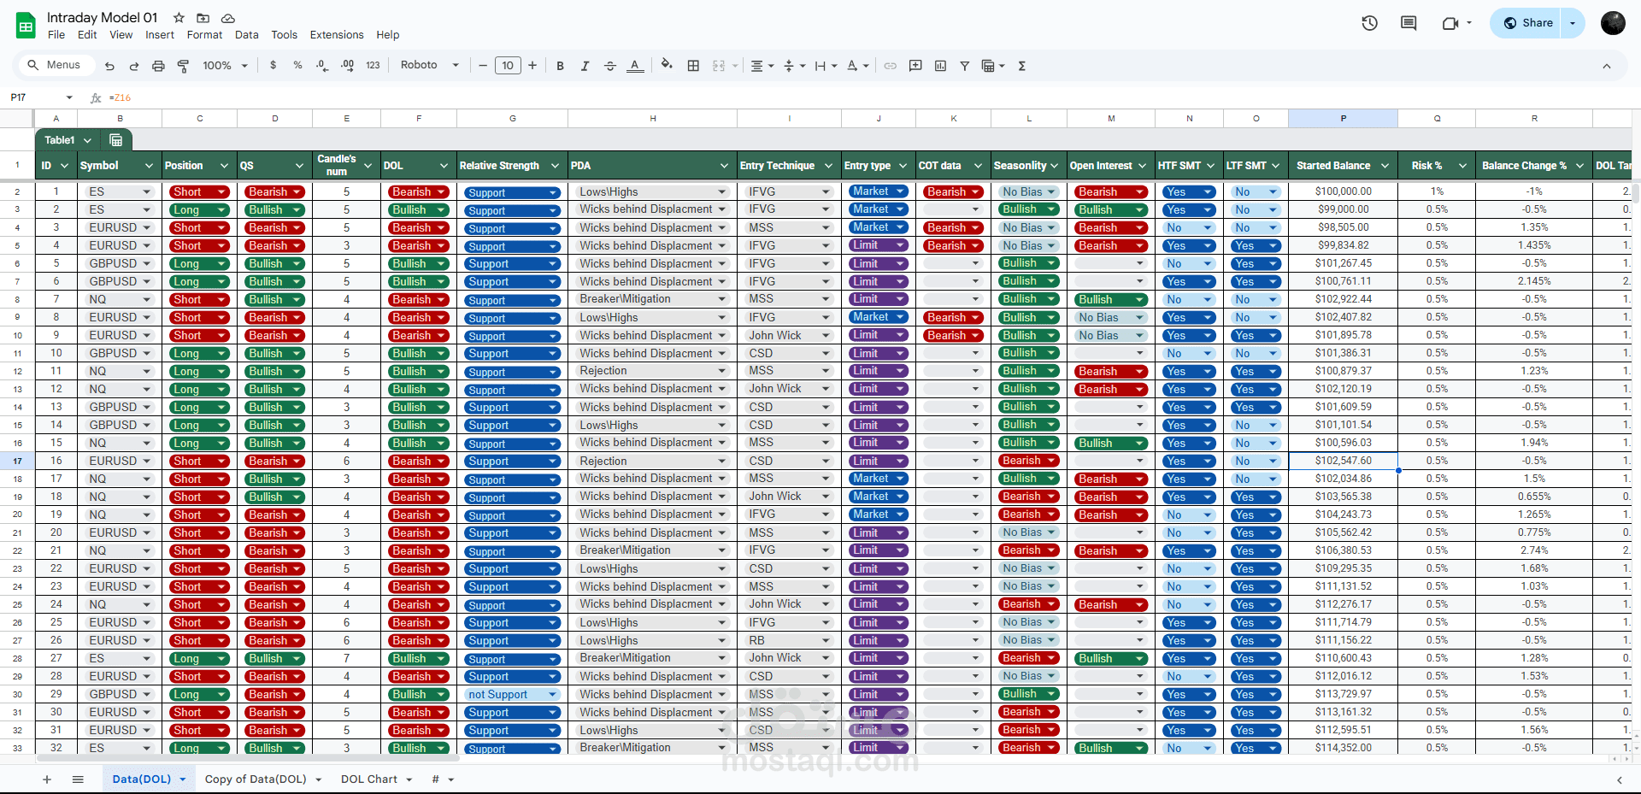Open the Extensions menu
This screenshot has width=1641, height=794.
pyautogui.click(x=337, y=35)
